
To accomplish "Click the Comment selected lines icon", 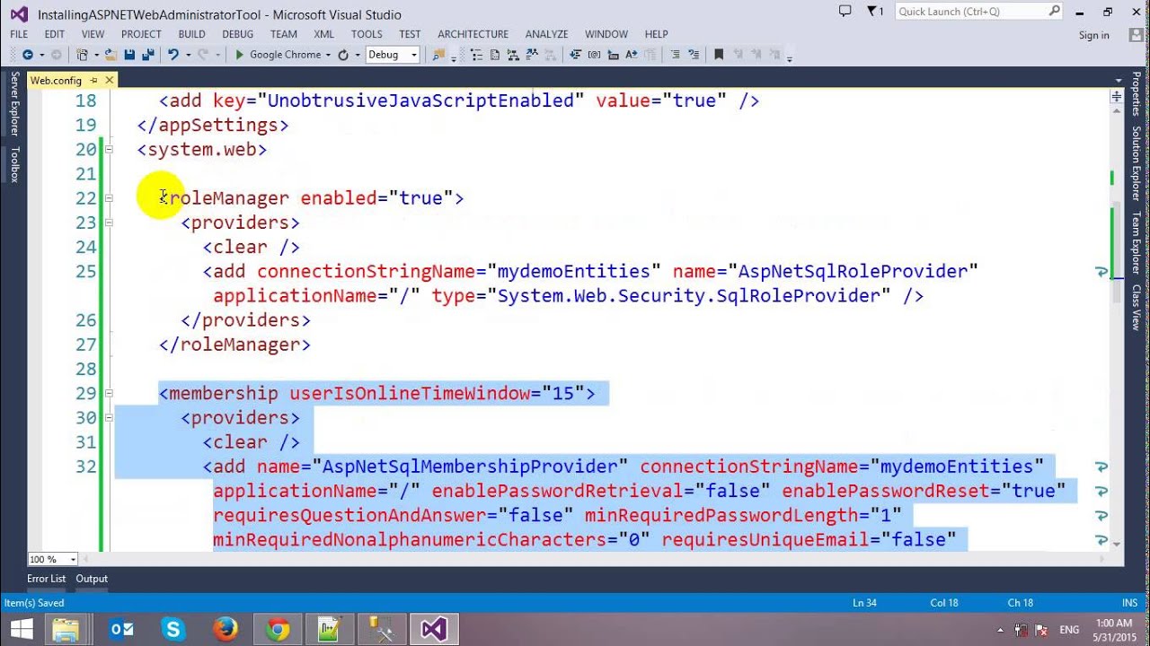I will (674, 55).
